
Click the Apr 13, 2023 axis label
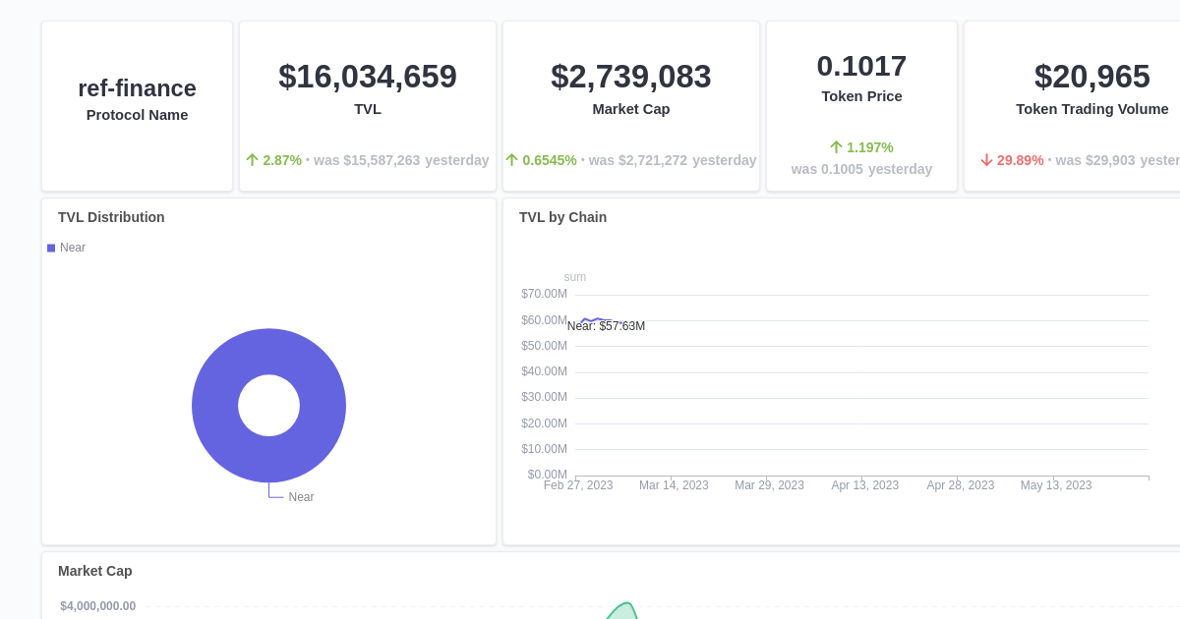[865, 484]
